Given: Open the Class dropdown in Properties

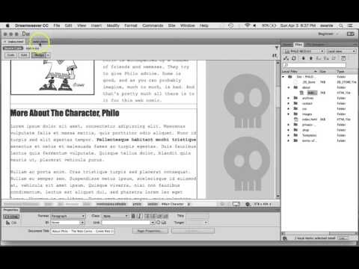Looking at the screenshot, I should (x=115, y=216).
